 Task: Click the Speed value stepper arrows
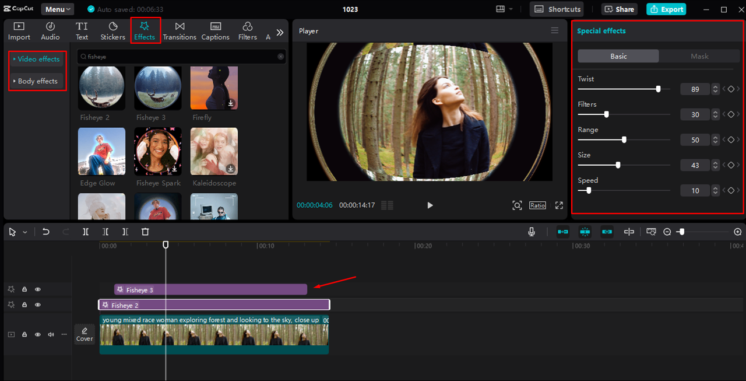[715, 191]
